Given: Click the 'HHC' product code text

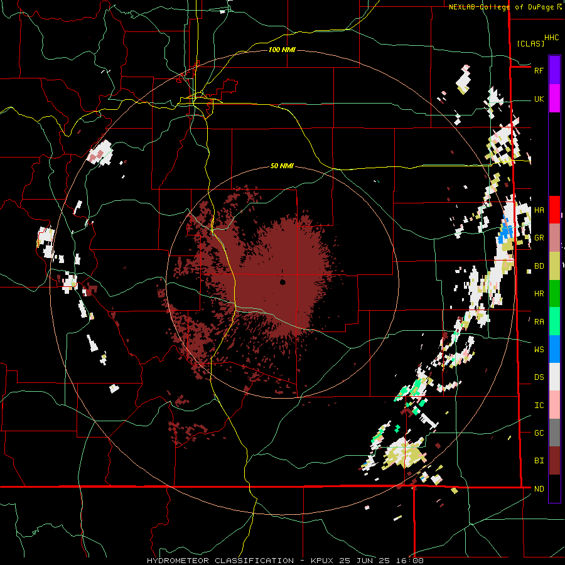Looking at the screenshot, I should [x=552, y=38].
